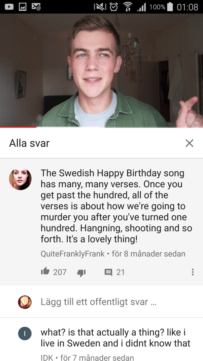Open QuiteFranklyFrank's channel from username
The width and height of the screenshot is (203, 361).
(73, 254)
